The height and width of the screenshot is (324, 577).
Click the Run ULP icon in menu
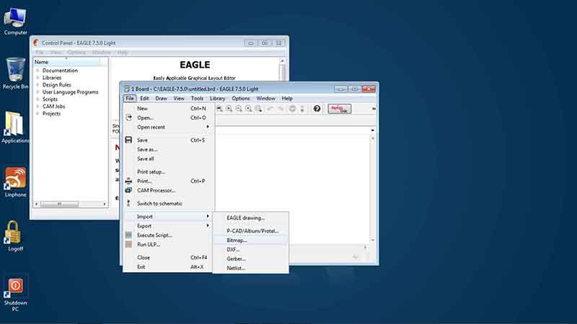coord(128,244)
